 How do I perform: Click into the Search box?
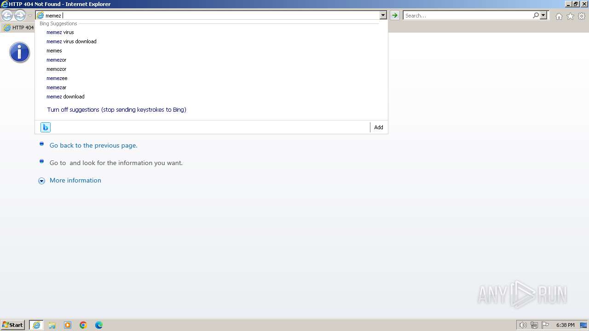468,16
